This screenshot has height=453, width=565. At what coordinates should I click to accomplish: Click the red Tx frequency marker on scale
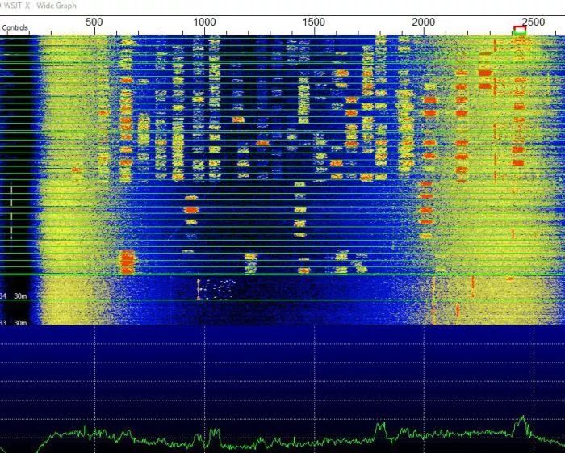tap(519, 28)
